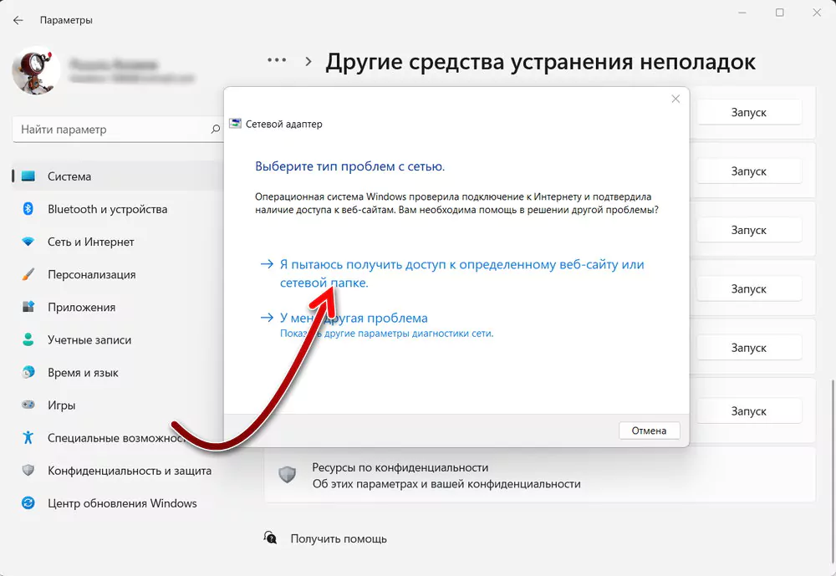This screenshot has width=836, height=576.
Task: Minimize the Параметры window
Action: 742,13
